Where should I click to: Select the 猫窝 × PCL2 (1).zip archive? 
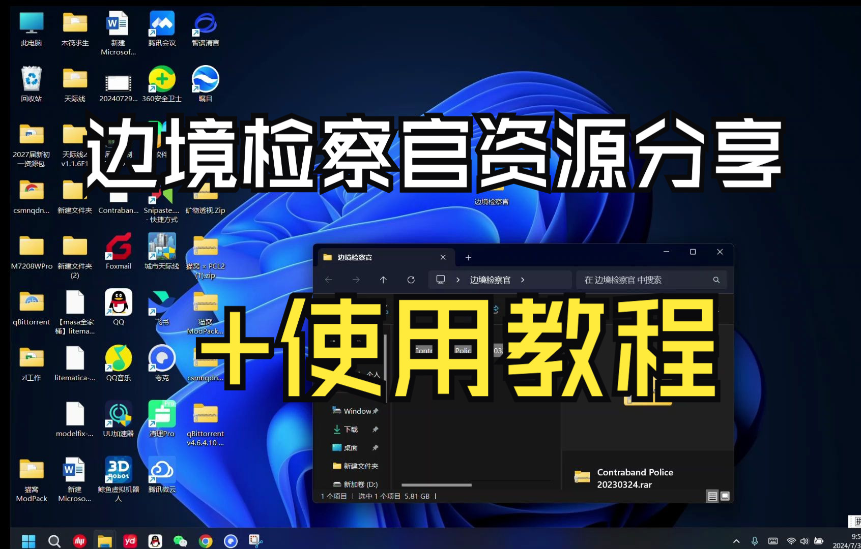[x=205, y=257]
